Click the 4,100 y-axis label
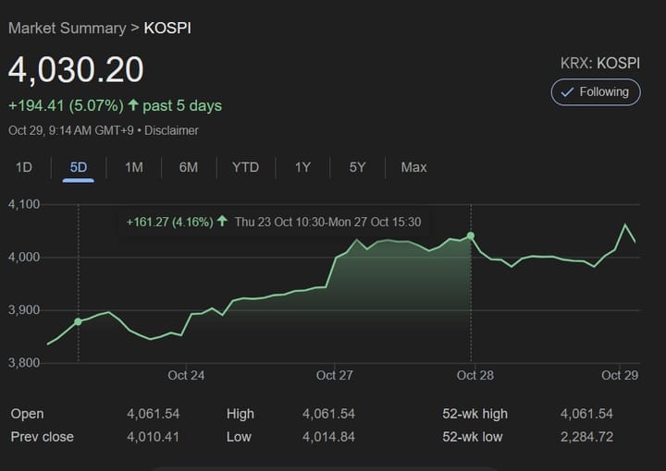 24,204
